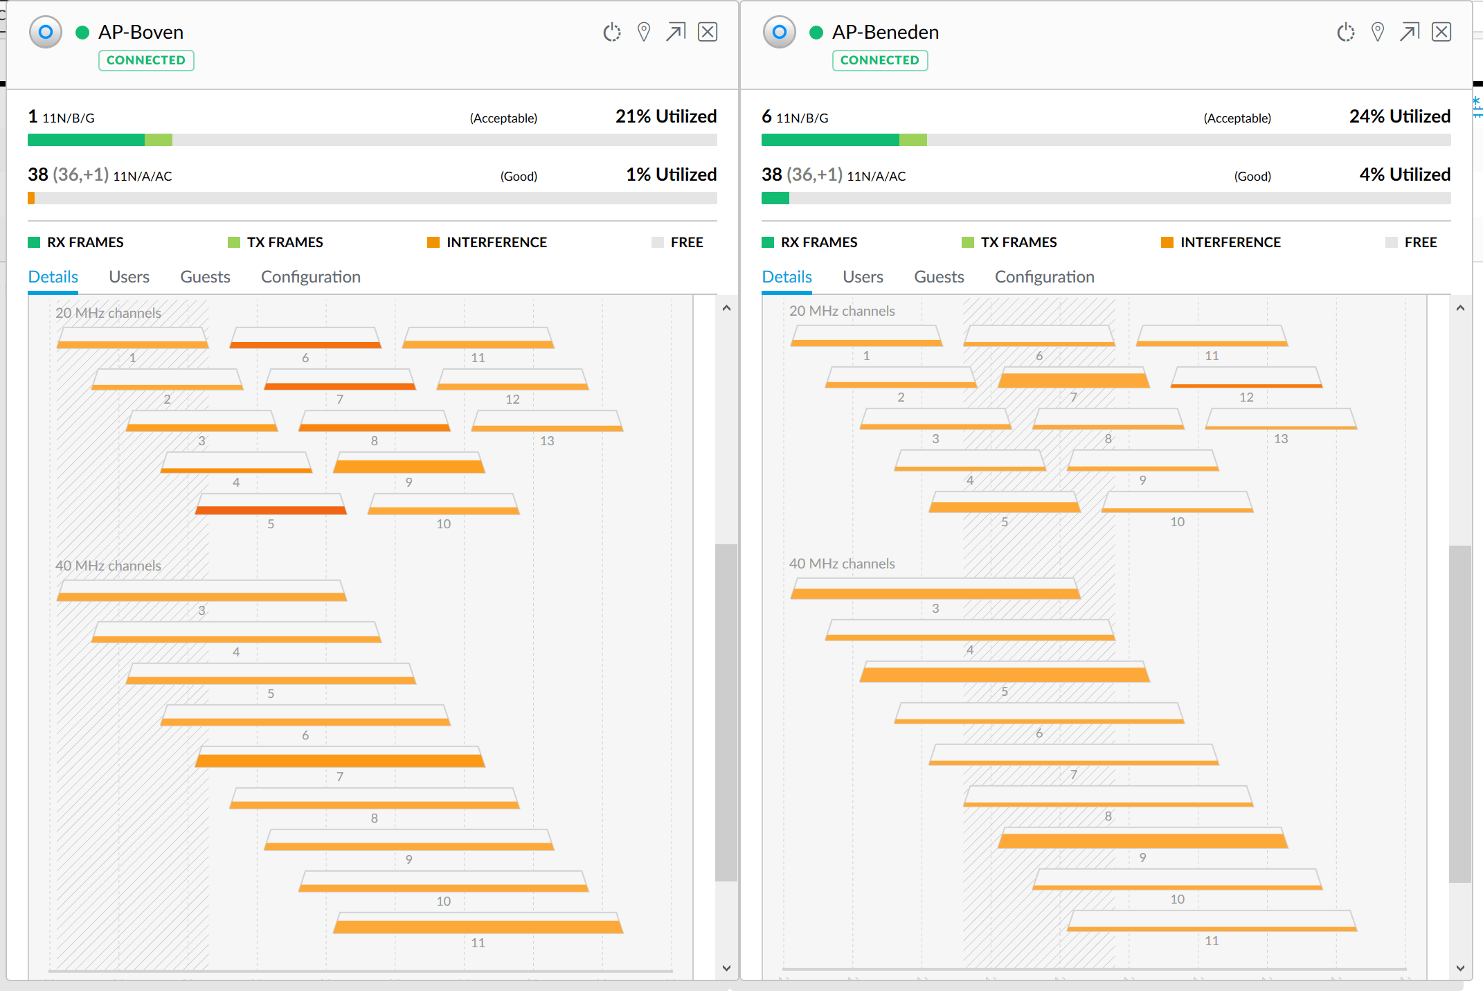The height and width of the screenshot is (995, 1483).
Task: Click AP-Boven channel 1 utilization bar
Action: tap(372, 140)
